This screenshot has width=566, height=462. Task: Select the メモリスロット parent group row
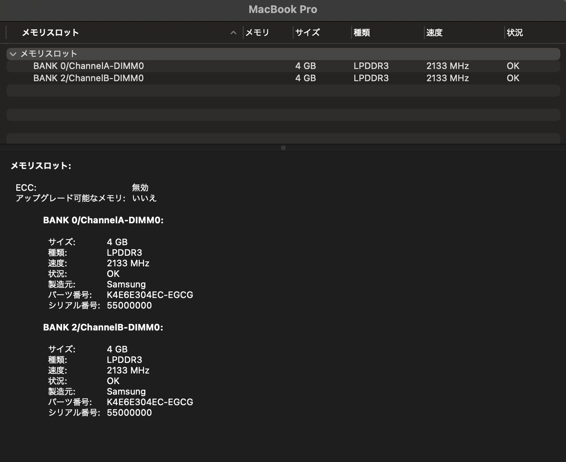click(x=49, y=54)
